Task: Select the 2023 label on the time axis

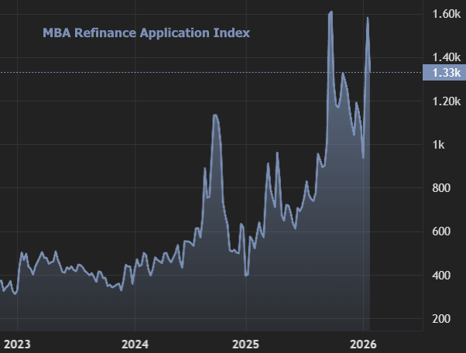Action: 18,343
